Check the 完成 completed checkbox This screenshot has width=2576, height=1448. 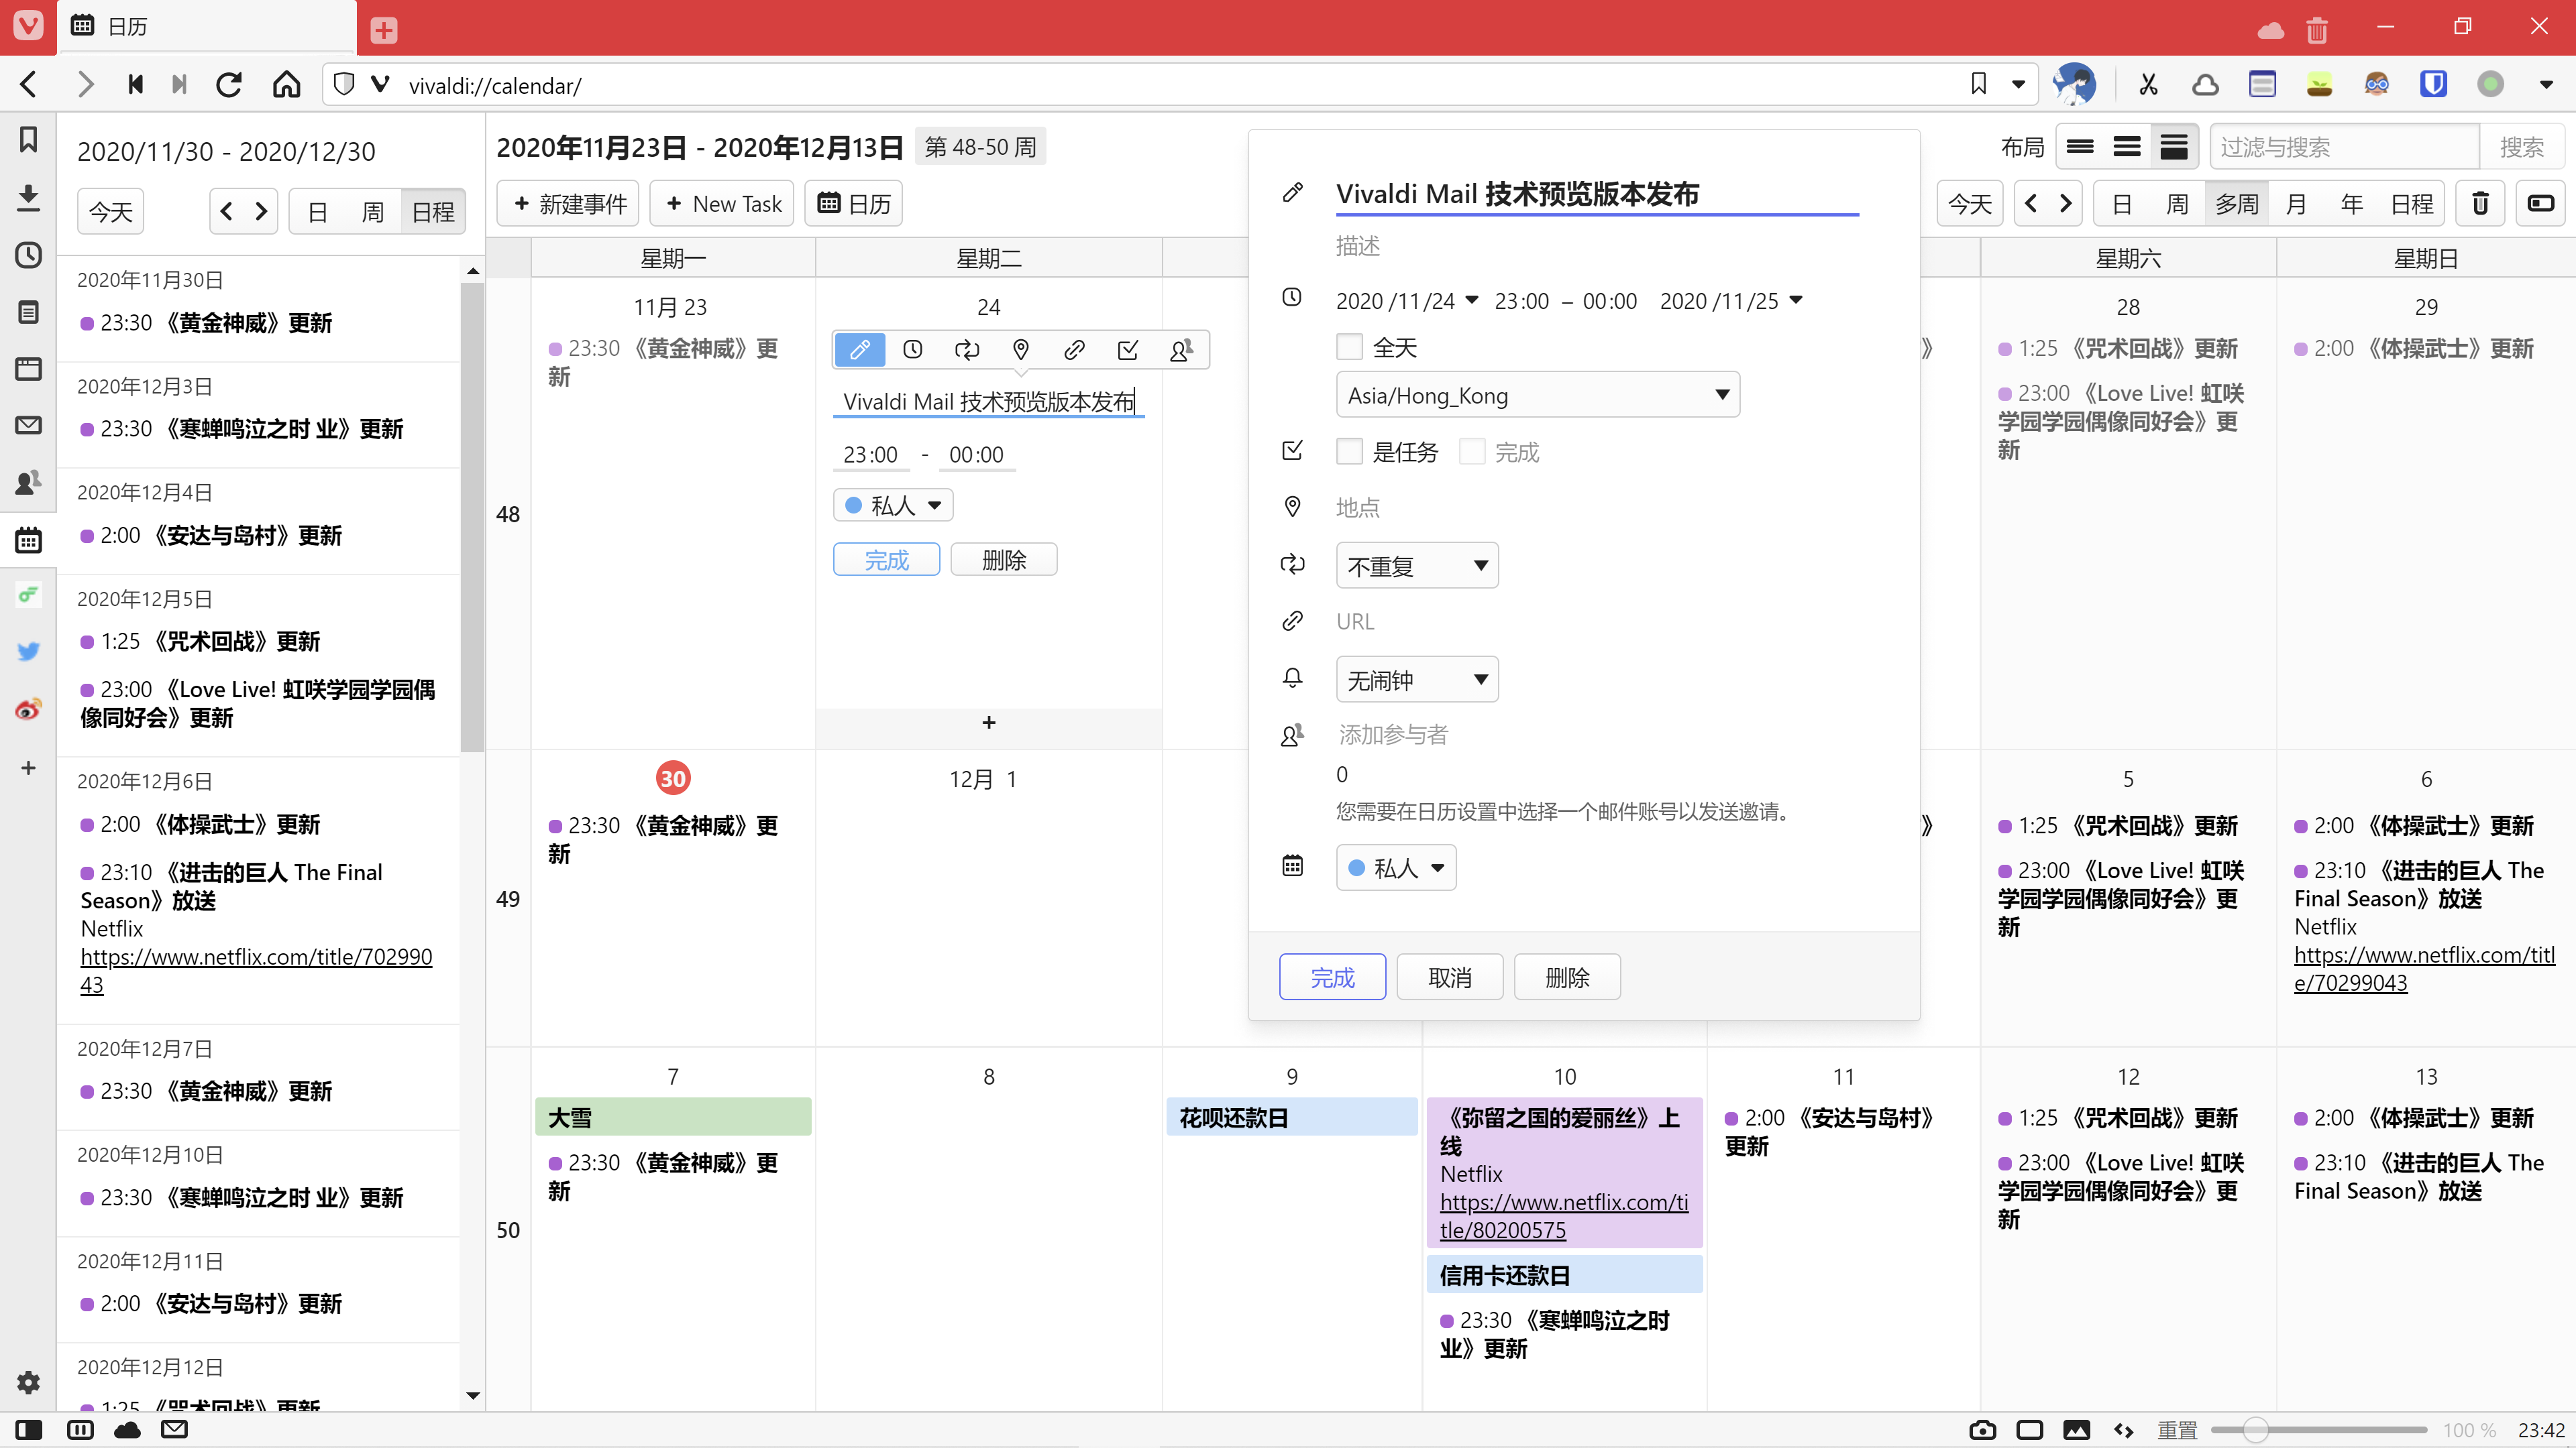coord(1472,452)
